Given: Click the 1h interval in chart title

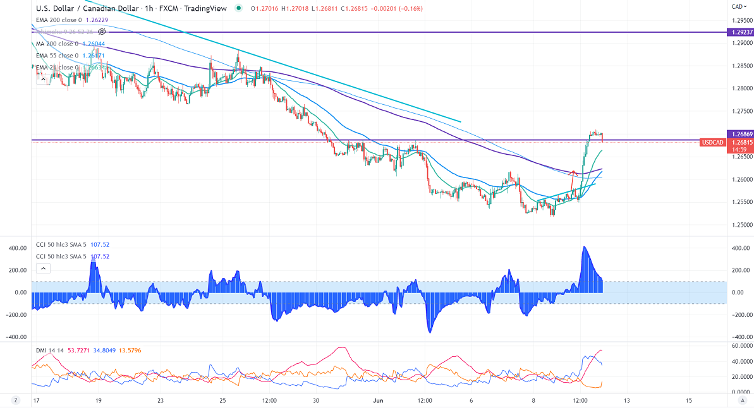Looking at the screenshot, I should (x=149, y=8).
